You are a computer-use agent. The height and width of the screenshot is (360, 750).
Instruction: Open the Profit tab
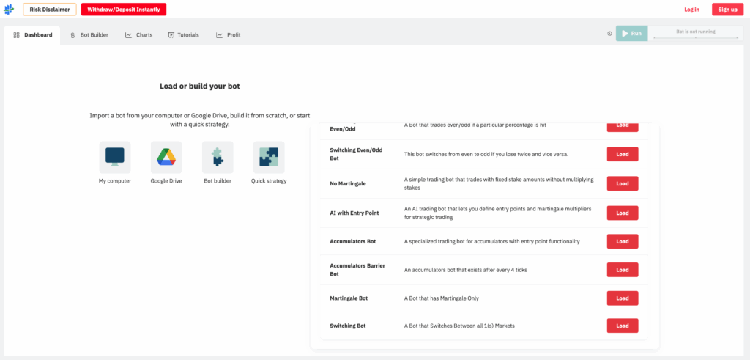click(229, 35)
